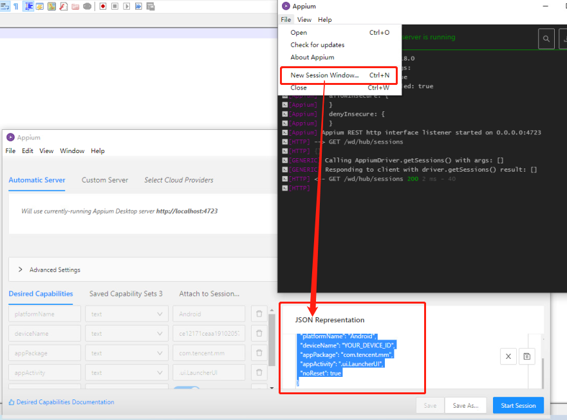This screenshot has height=420, width=567.
Task: Click the run macro multiple times icon
Action: (x=138, y=6)
